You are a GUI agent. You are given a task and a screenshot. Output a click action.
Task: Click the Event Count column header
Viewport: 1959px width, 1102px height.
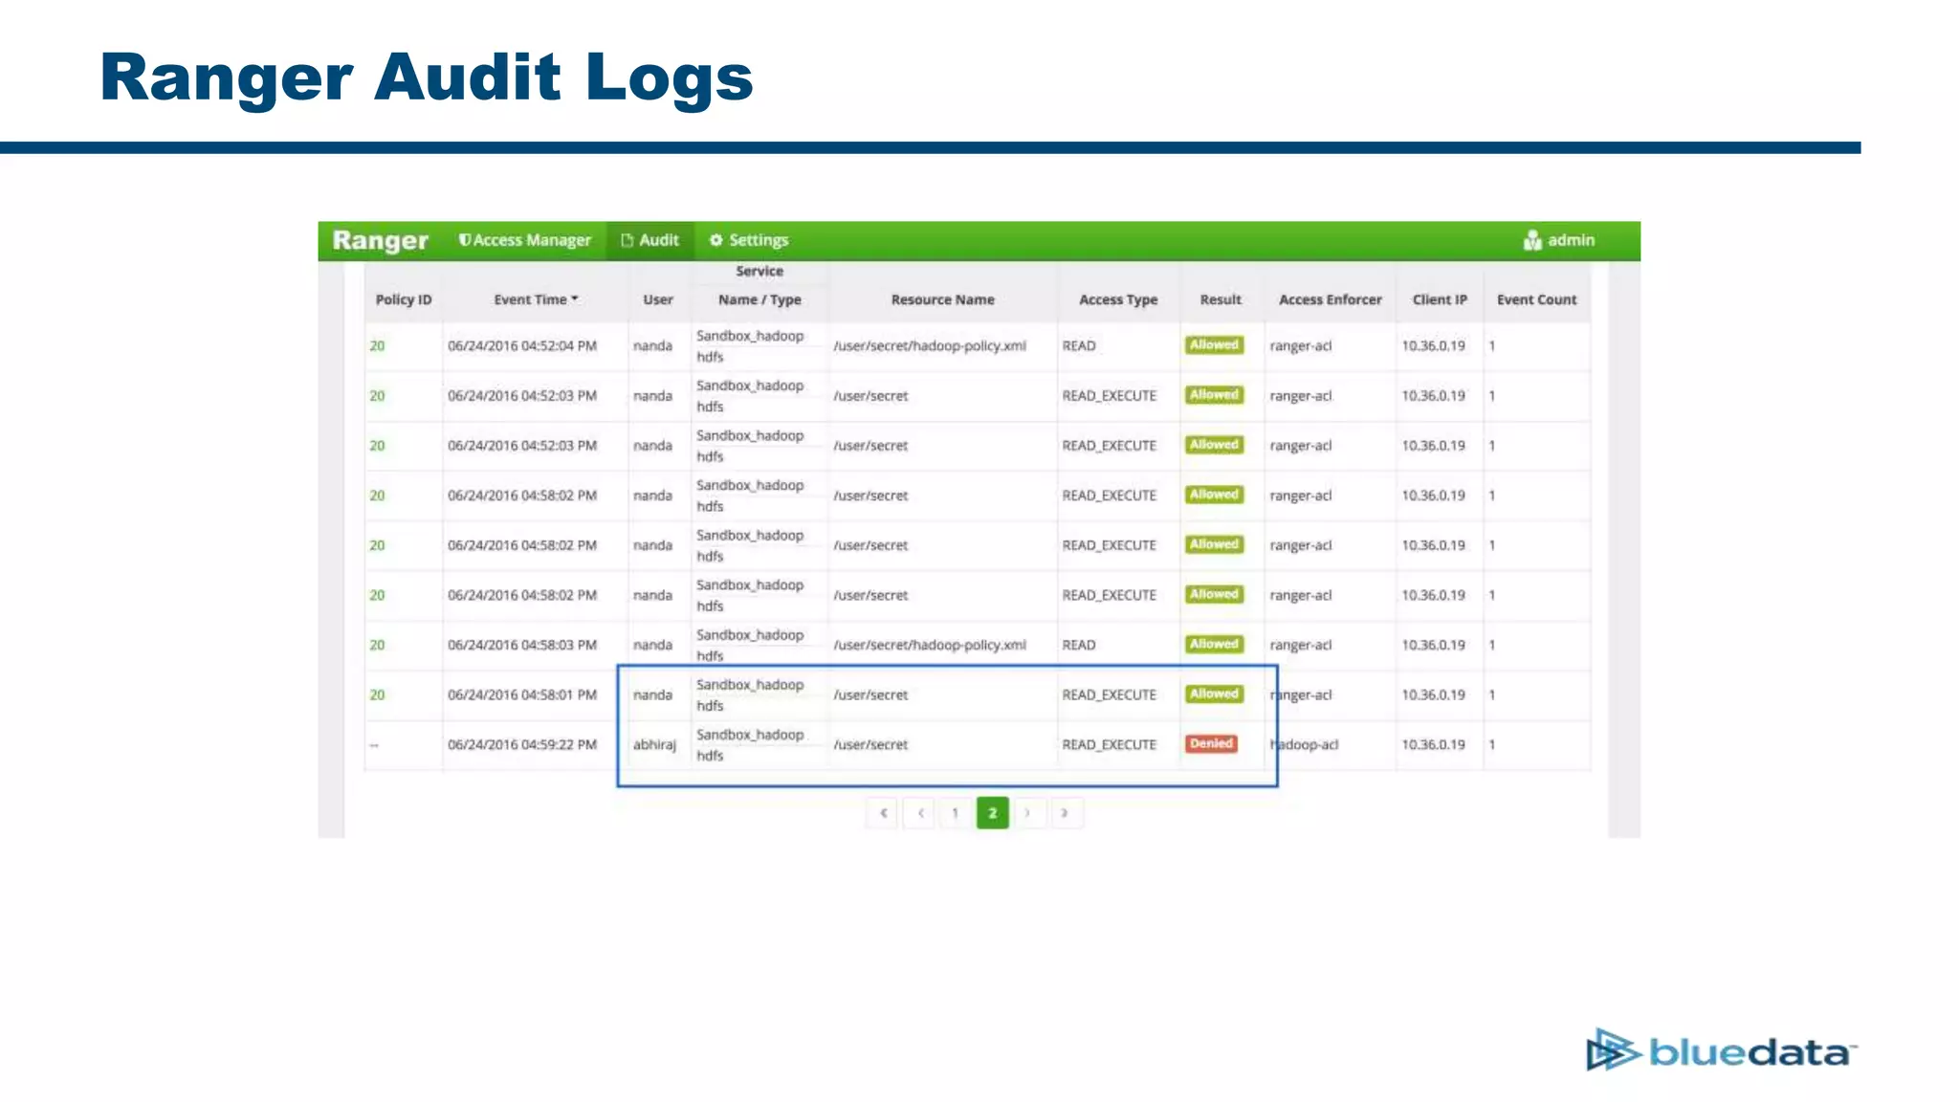(1536, 299)
